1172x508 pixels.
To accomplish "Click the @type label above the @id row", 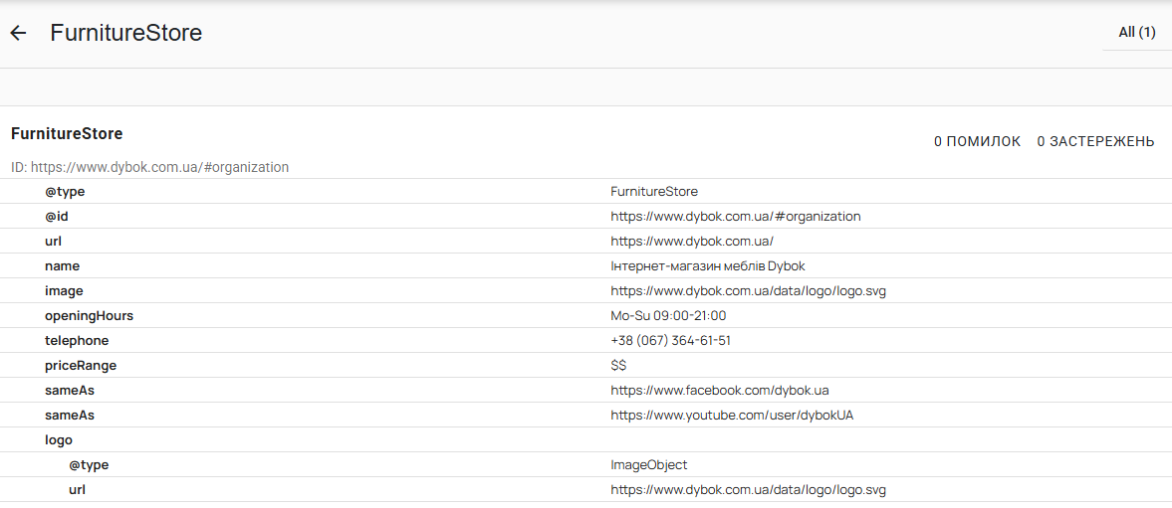I will pyautogui.click(x=65, y=192).
